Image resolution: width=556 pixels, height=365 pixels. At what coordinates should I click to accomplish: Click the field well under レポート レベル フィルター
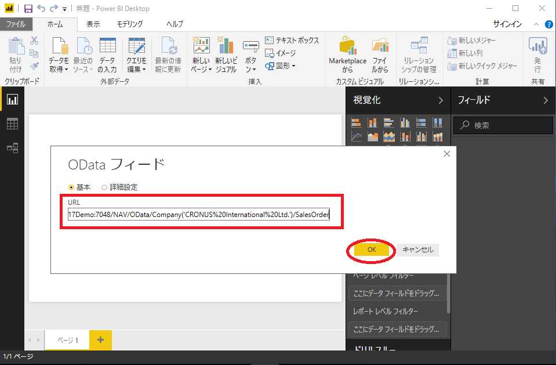pos(398,329)
